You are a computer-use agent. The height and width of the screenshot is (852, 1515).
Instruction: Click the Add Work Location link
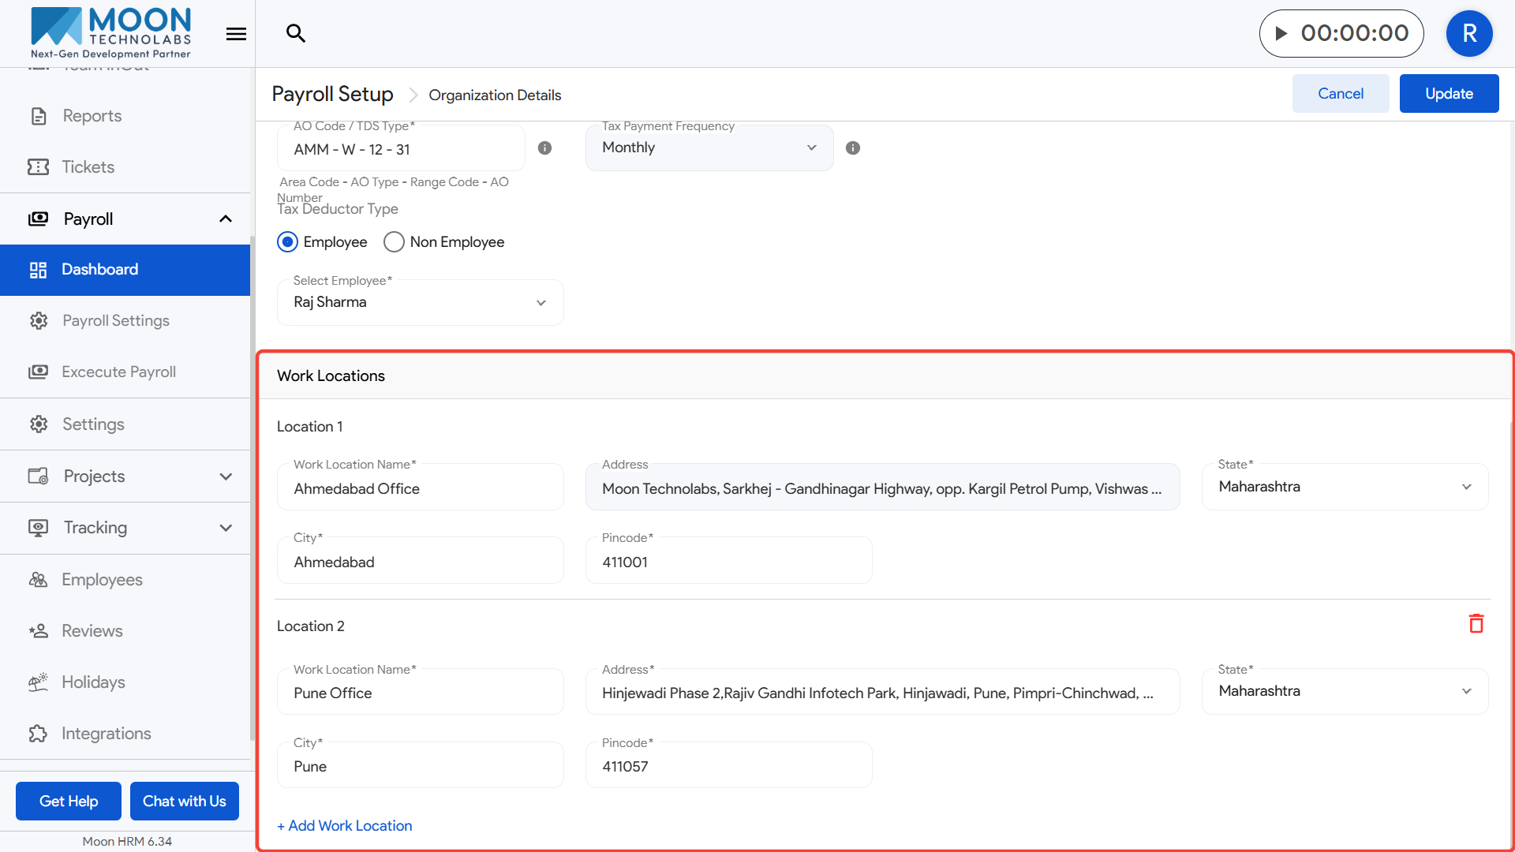(x=345, y=826)
